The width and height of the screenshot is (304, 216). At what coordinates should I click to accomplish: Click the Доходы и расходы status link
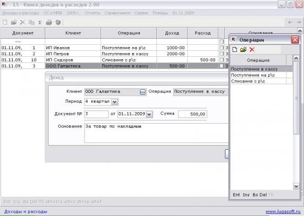26,212
